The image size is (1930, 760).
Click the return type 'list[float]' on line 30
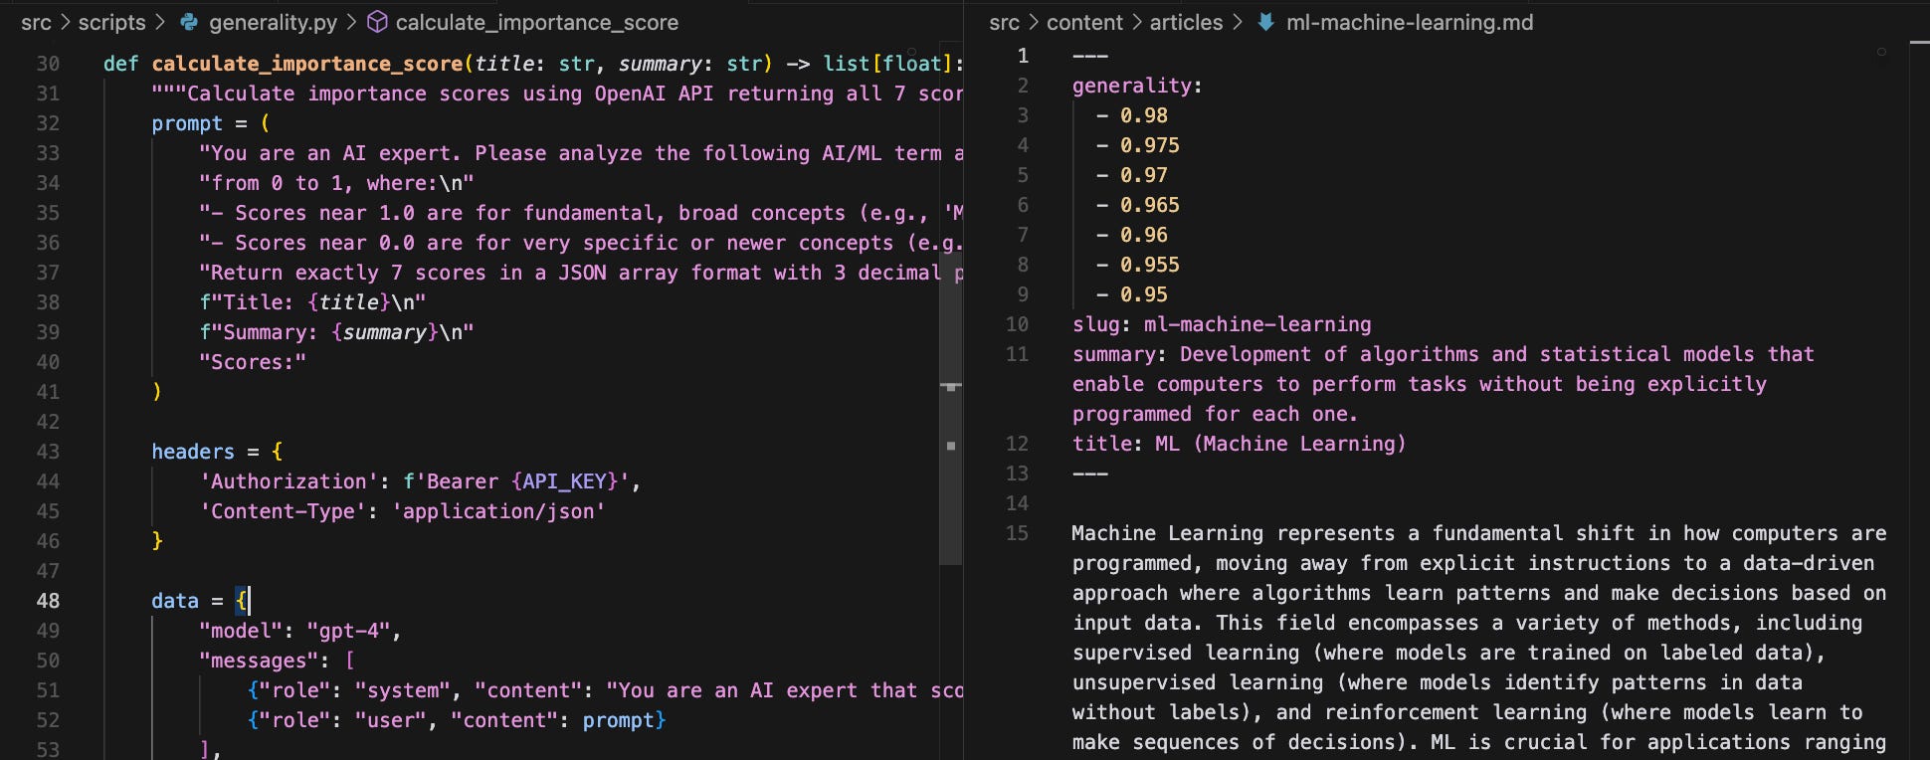click(888, 64)
